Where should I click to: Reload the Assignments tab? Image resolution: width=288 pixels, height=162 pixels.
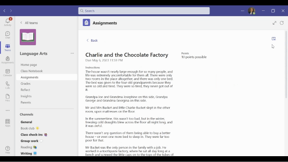click(282, 23)
